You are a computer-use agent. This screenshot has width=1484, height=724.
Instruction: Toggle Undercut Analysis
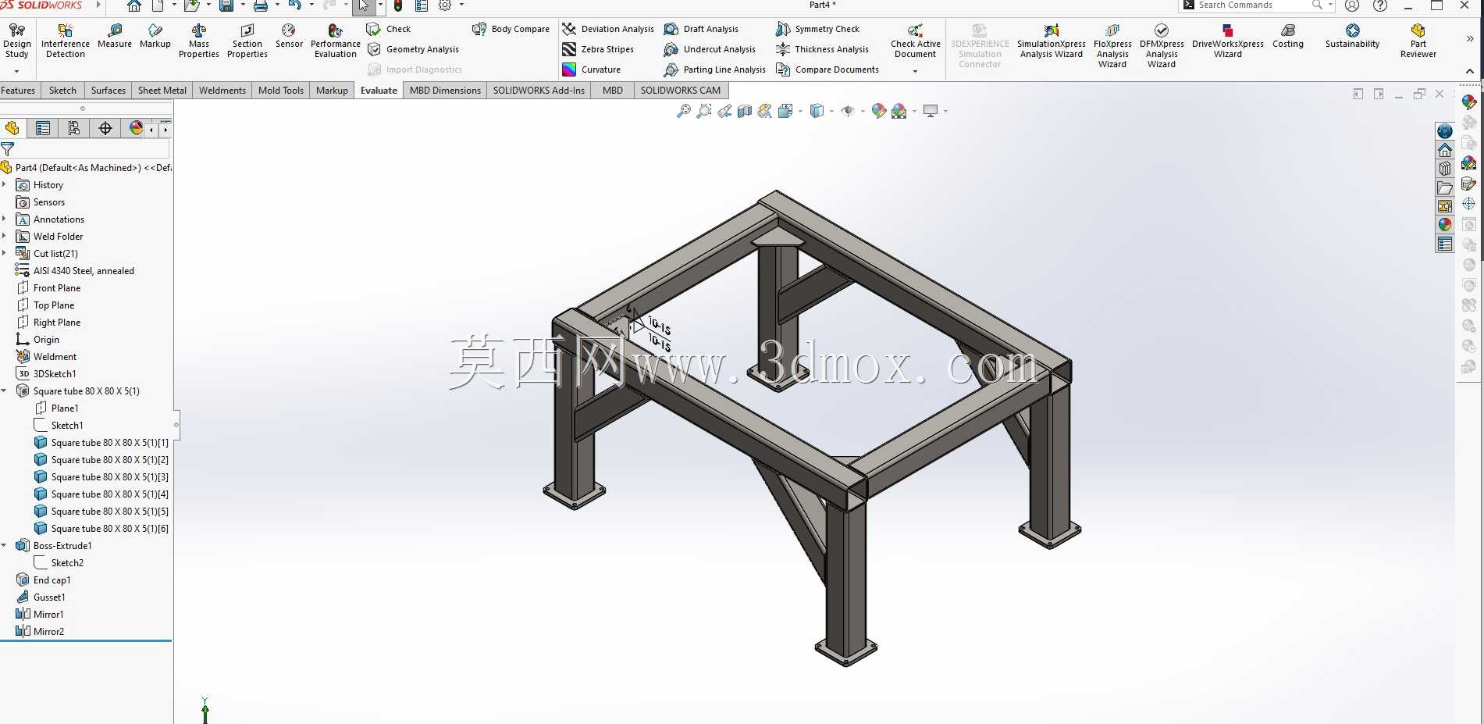point(710,49)
